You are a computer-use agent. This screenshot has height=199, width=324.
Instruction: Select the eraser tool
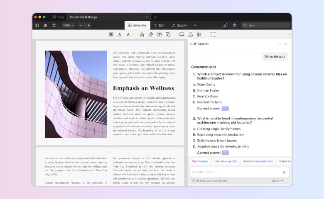click(151, 34)
